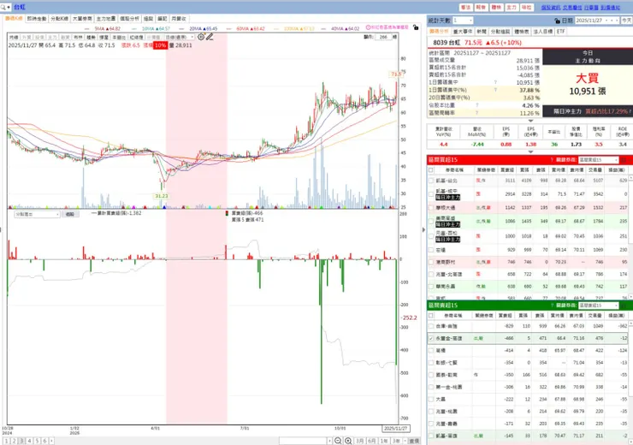The height and width of the screenshot is (445, 633).
Task: Go to chart page 4
Action: coord(29,441)
